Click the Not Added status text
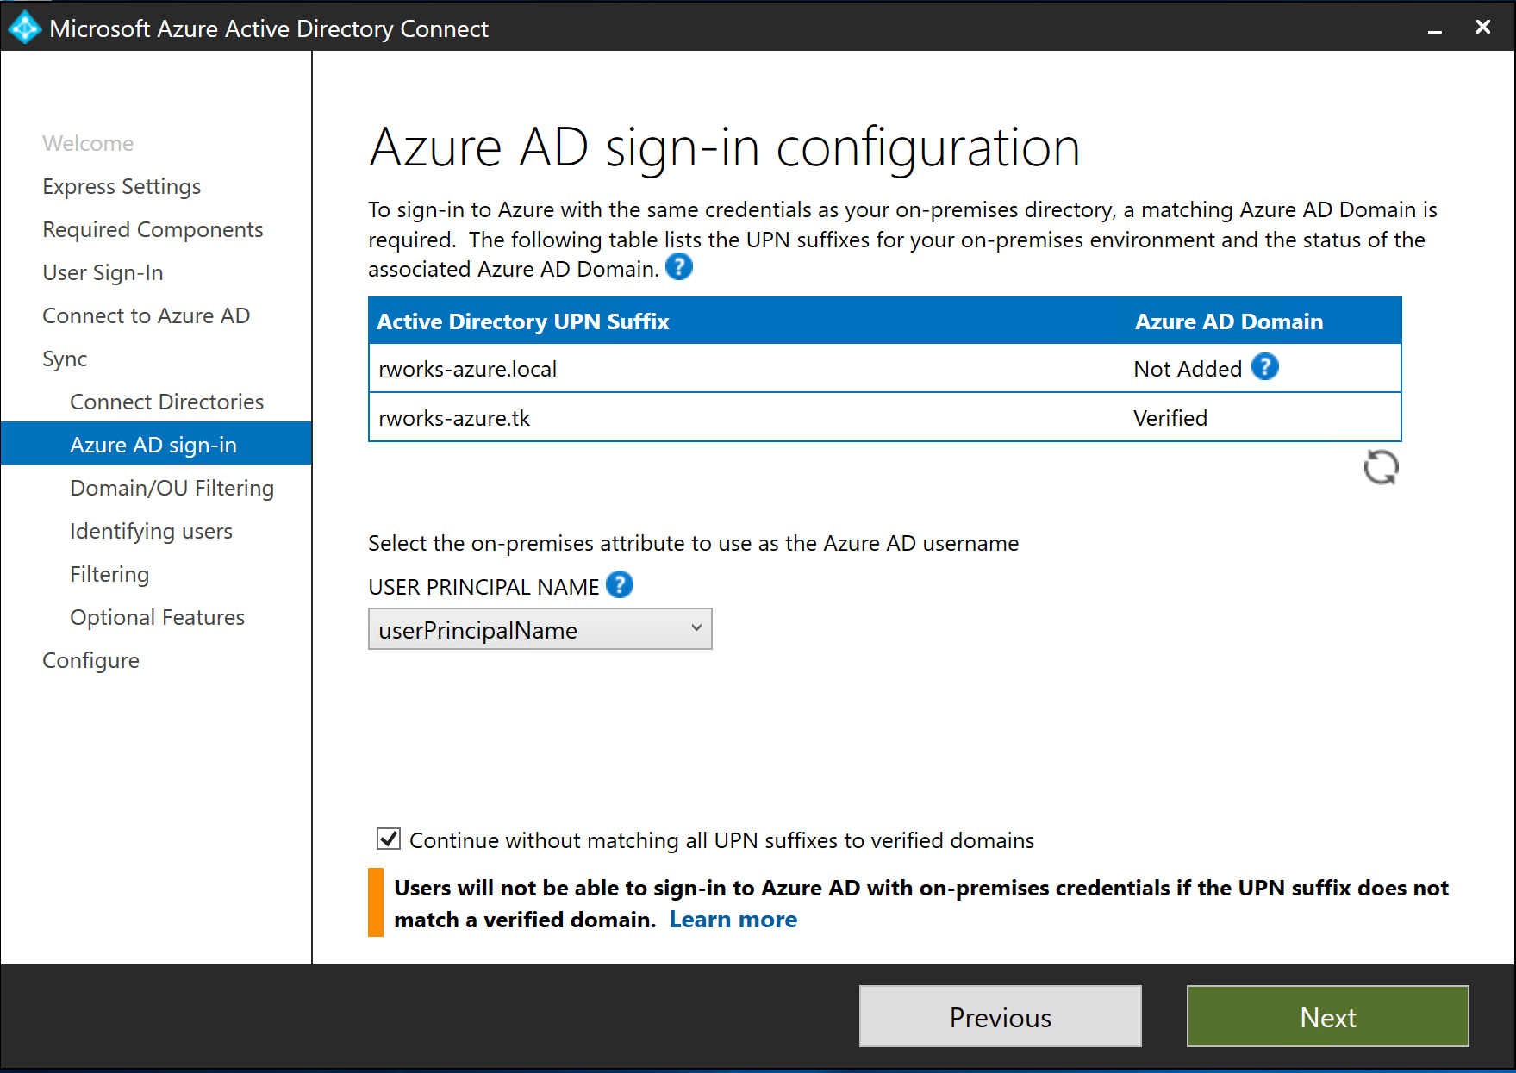The height and width of the screenshot is (1073, 1516). coord(1188,369)
